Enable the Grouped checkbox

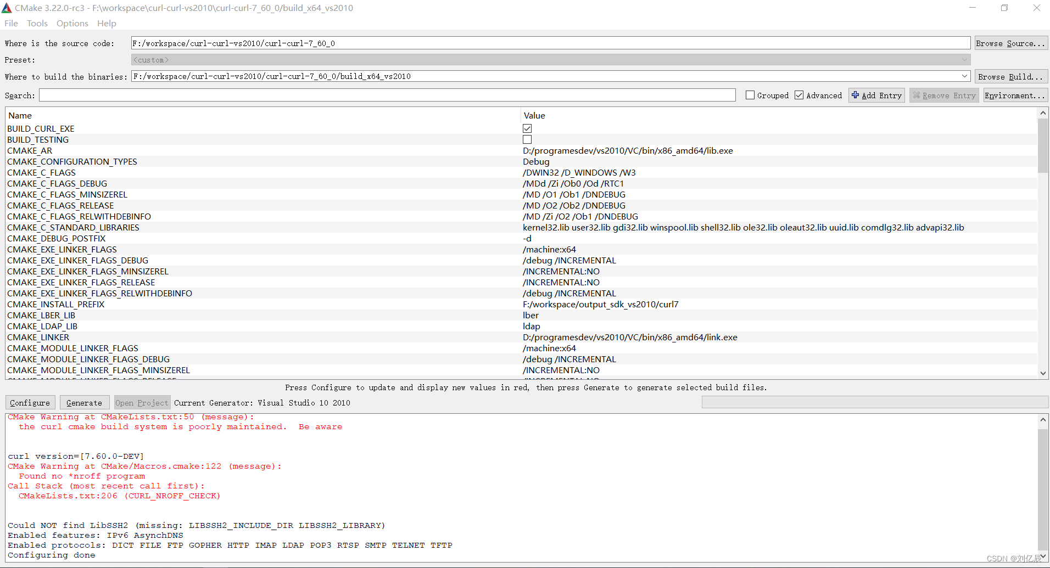[x=750, y=95]
